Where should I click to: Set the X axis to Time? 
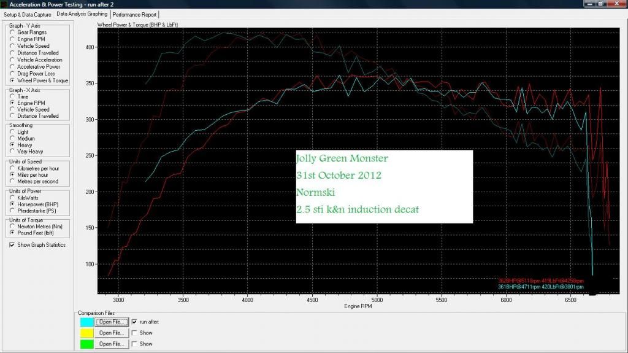[x=12, y=97]
